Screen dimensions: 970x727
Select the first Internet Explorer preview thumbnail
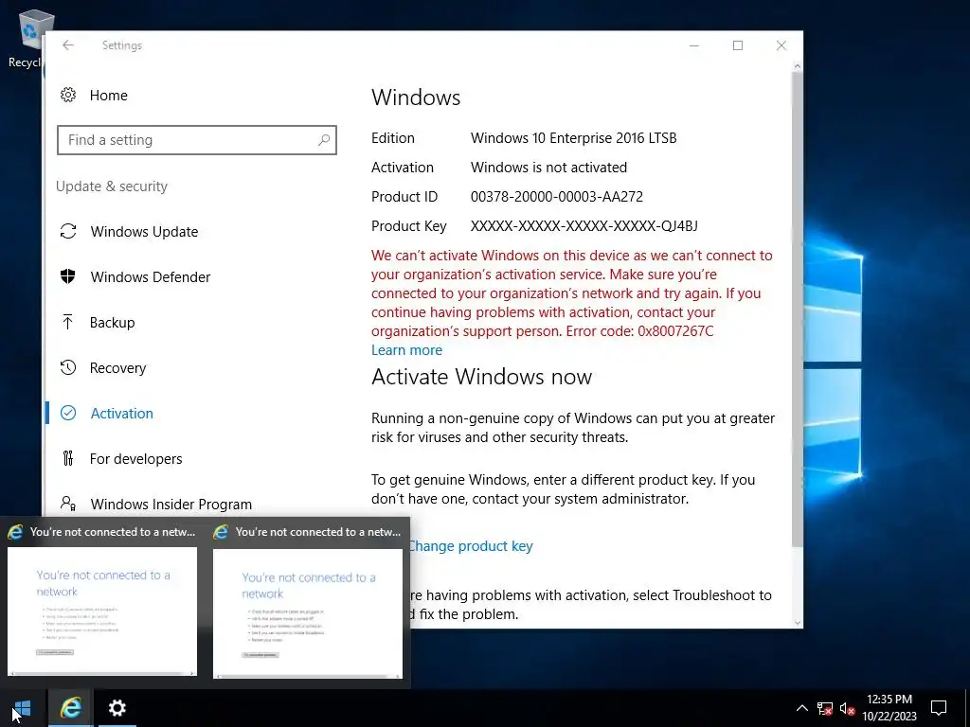point(102,612)
